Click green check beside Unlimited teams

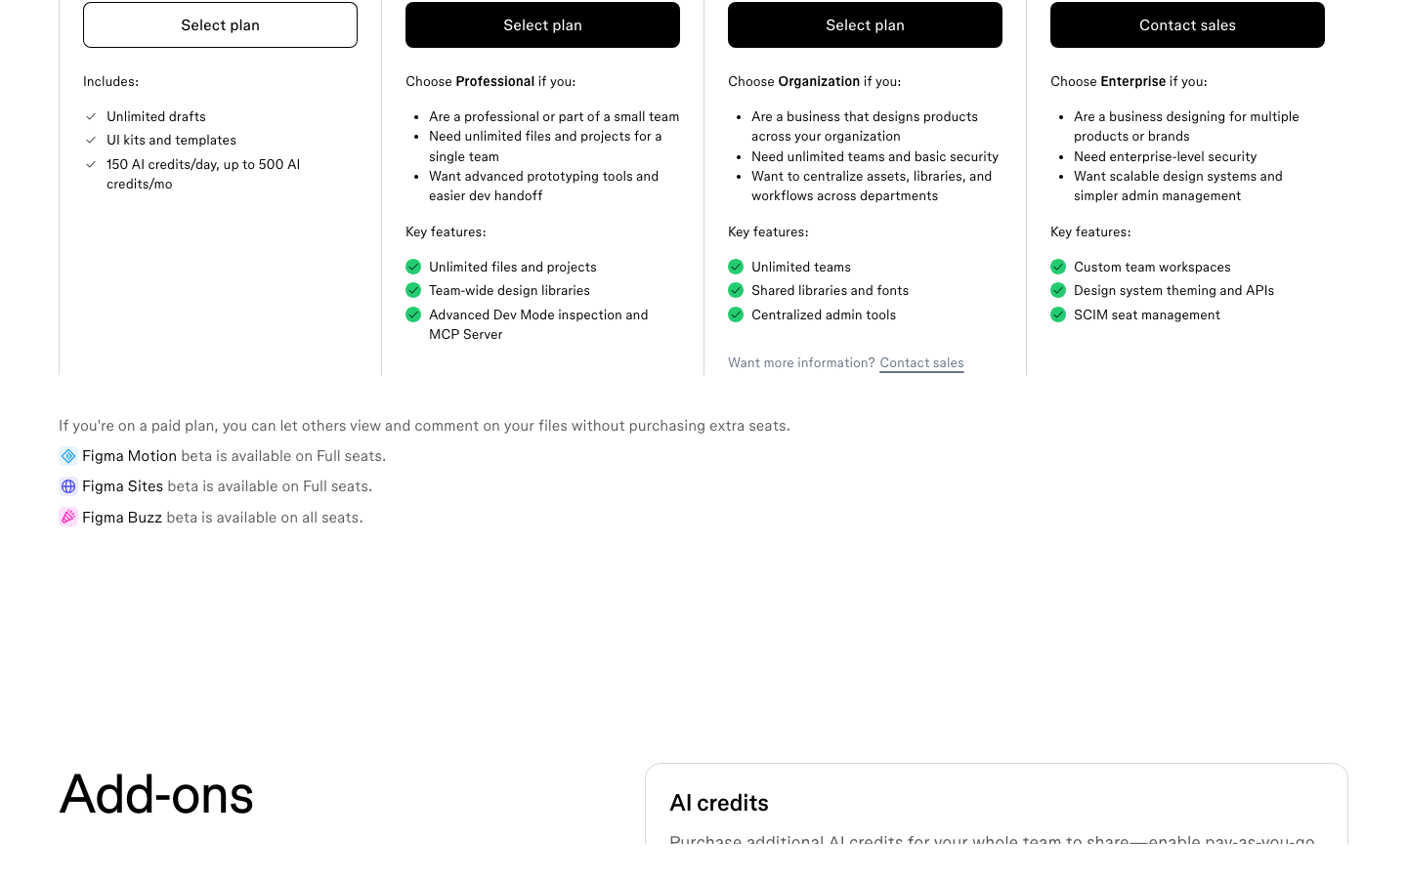coord(736,267)
